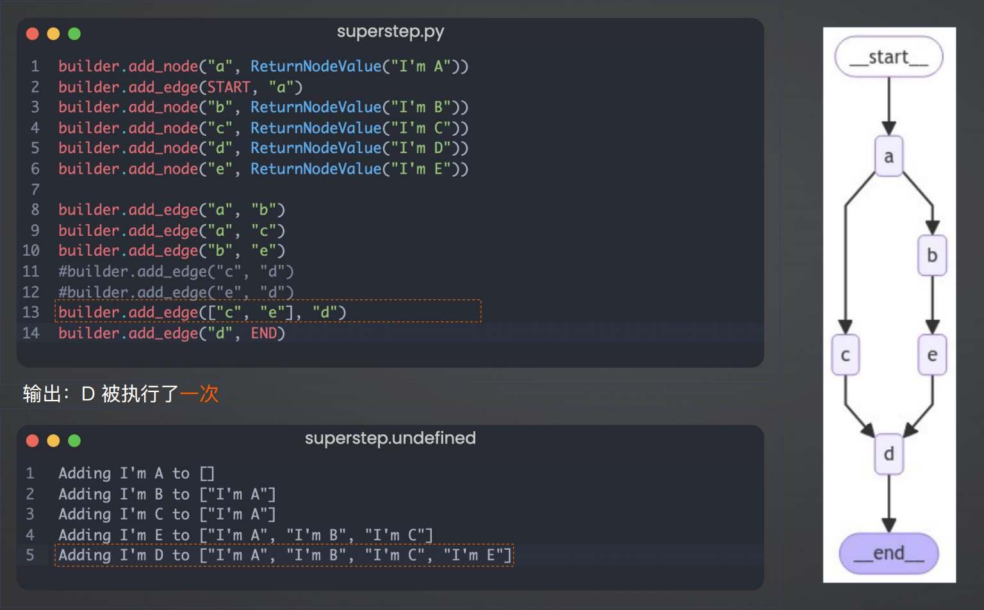
Task: Click the __end__ node in the graph
Action: click(x=889, y=553)
